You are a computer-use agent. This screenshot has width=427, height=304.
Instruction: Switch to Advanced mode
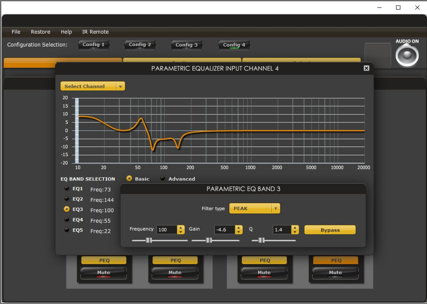point(163,178)
